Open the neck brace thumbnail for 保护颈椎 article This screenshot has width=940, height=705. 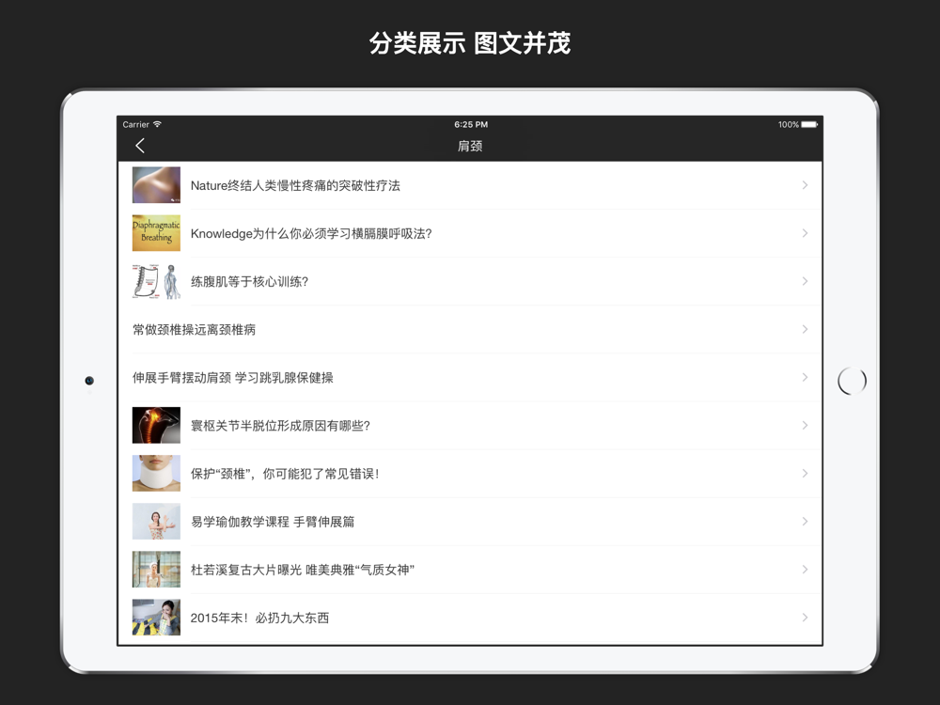point(156,473)
